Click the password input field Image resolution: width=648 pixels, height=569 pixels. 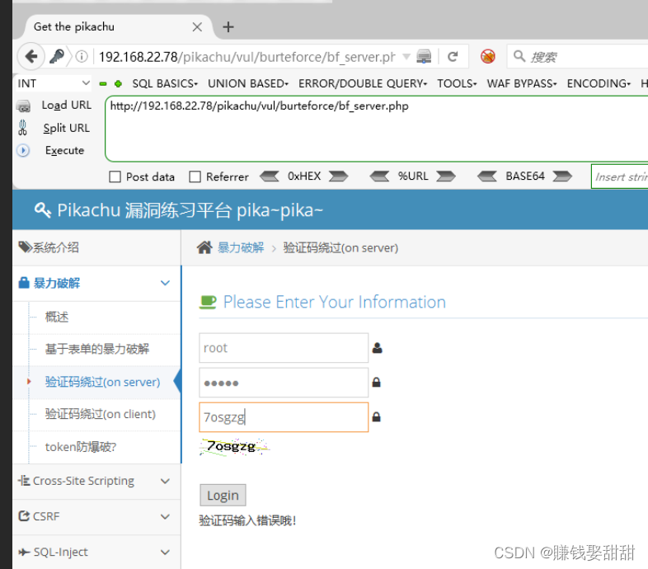(284, 383)
